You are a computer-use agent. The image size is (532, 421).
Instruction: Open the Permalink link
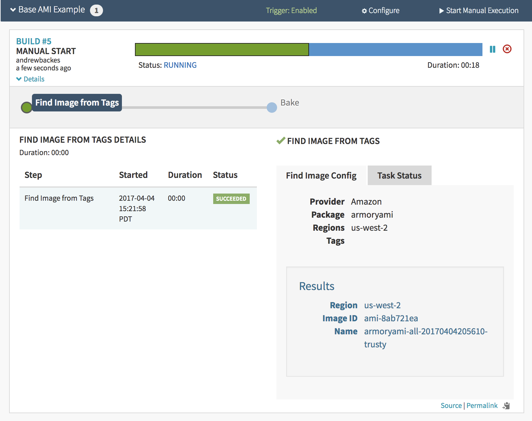482,406
